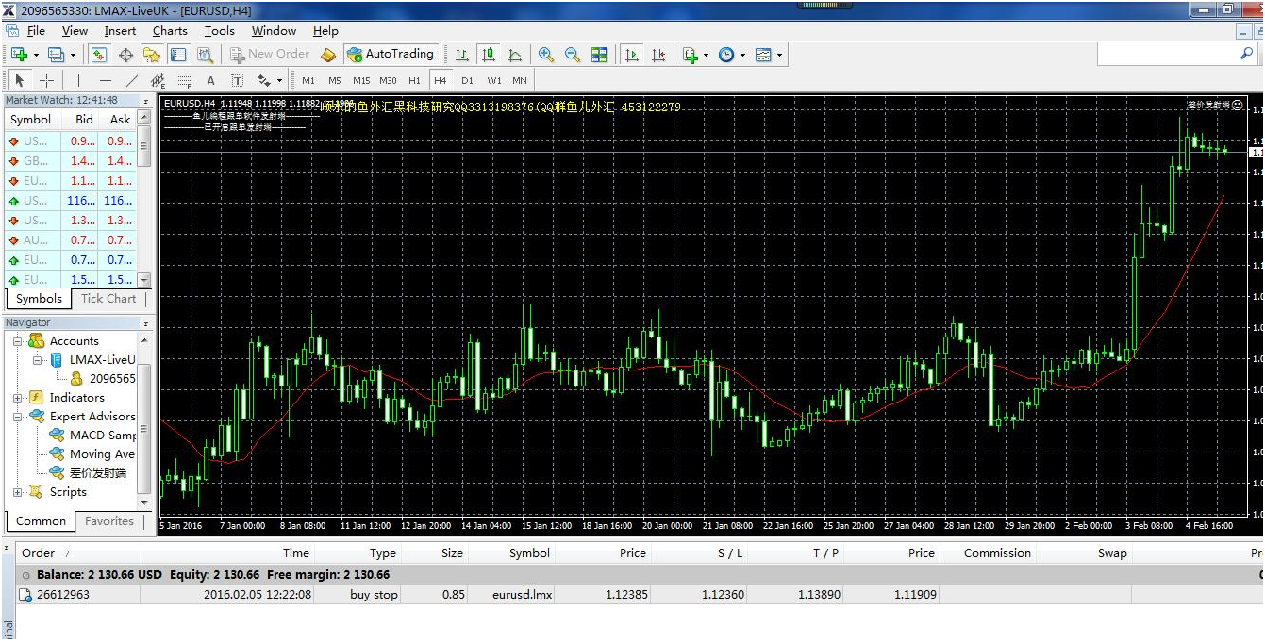
Task: Select the Fibonacci Retracement tool
Action: 184,80
